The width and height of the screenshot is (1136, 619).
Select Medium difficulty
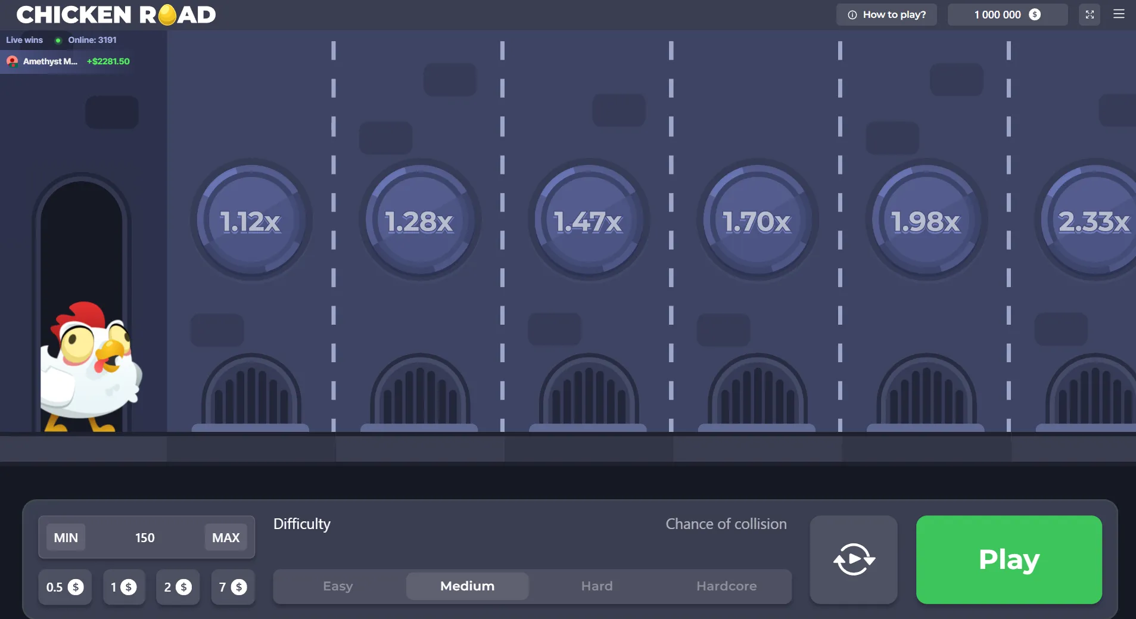(467, 586)
